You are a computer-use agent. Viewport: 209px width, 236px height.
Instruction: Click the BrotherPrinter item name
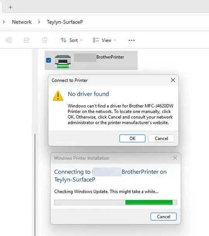110,57
